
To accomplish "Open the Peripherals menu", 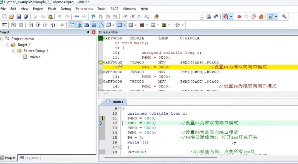I will click(x=84, y=9).
